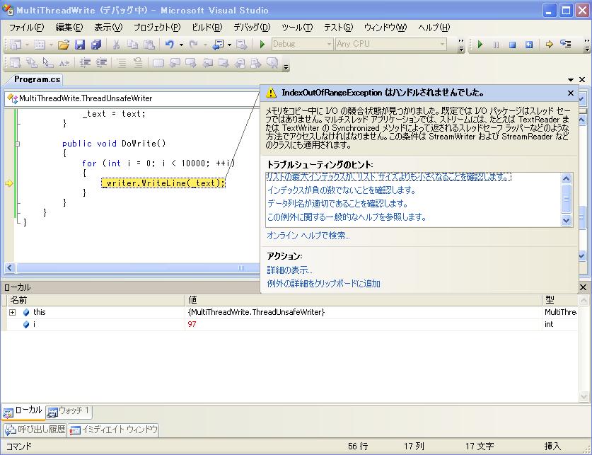Click copy exception detail to clipboard link
The width and height of the screenshot is (592, 455).
point(323,284)
